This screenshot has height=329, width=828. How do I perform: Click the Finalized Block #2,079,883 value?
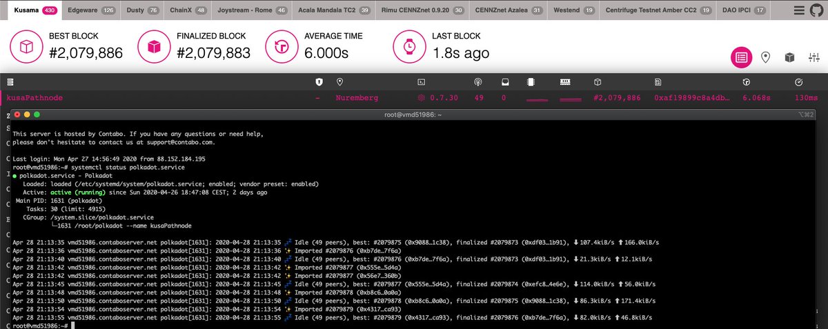coord(215,53)
